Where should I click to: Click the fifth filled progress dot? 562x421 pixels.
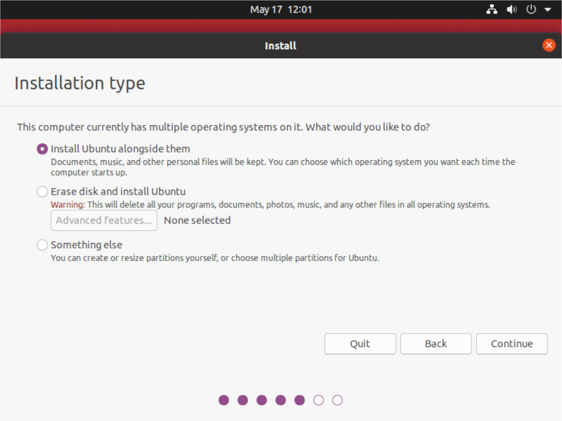(x=299, y=400)
